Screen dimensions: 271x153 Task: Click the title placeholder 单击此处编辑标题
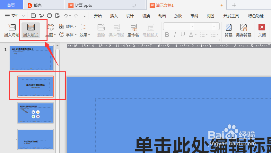point(203,144)
